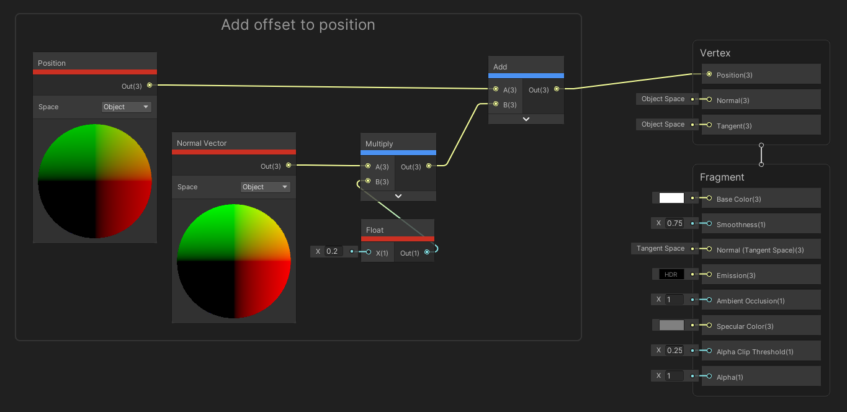Click the Float node X value field
The image size is (847, 412).
(x=334, y=251)
